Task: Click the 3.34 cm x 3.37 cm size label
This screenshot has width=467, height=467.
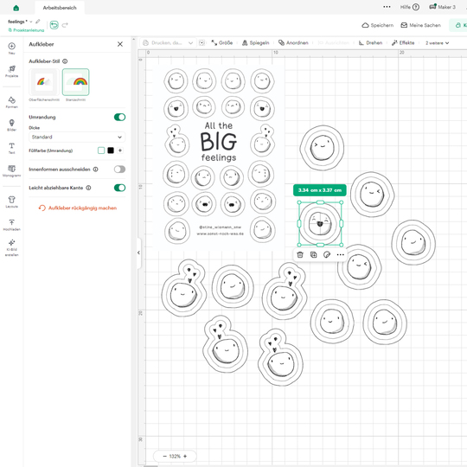Action: (320, 190)
